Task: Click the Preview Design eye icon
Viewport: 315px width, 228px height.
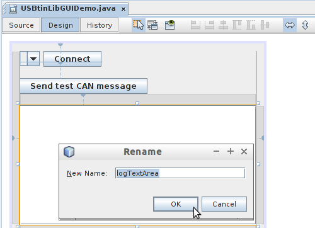Action: tap(170, 25)
